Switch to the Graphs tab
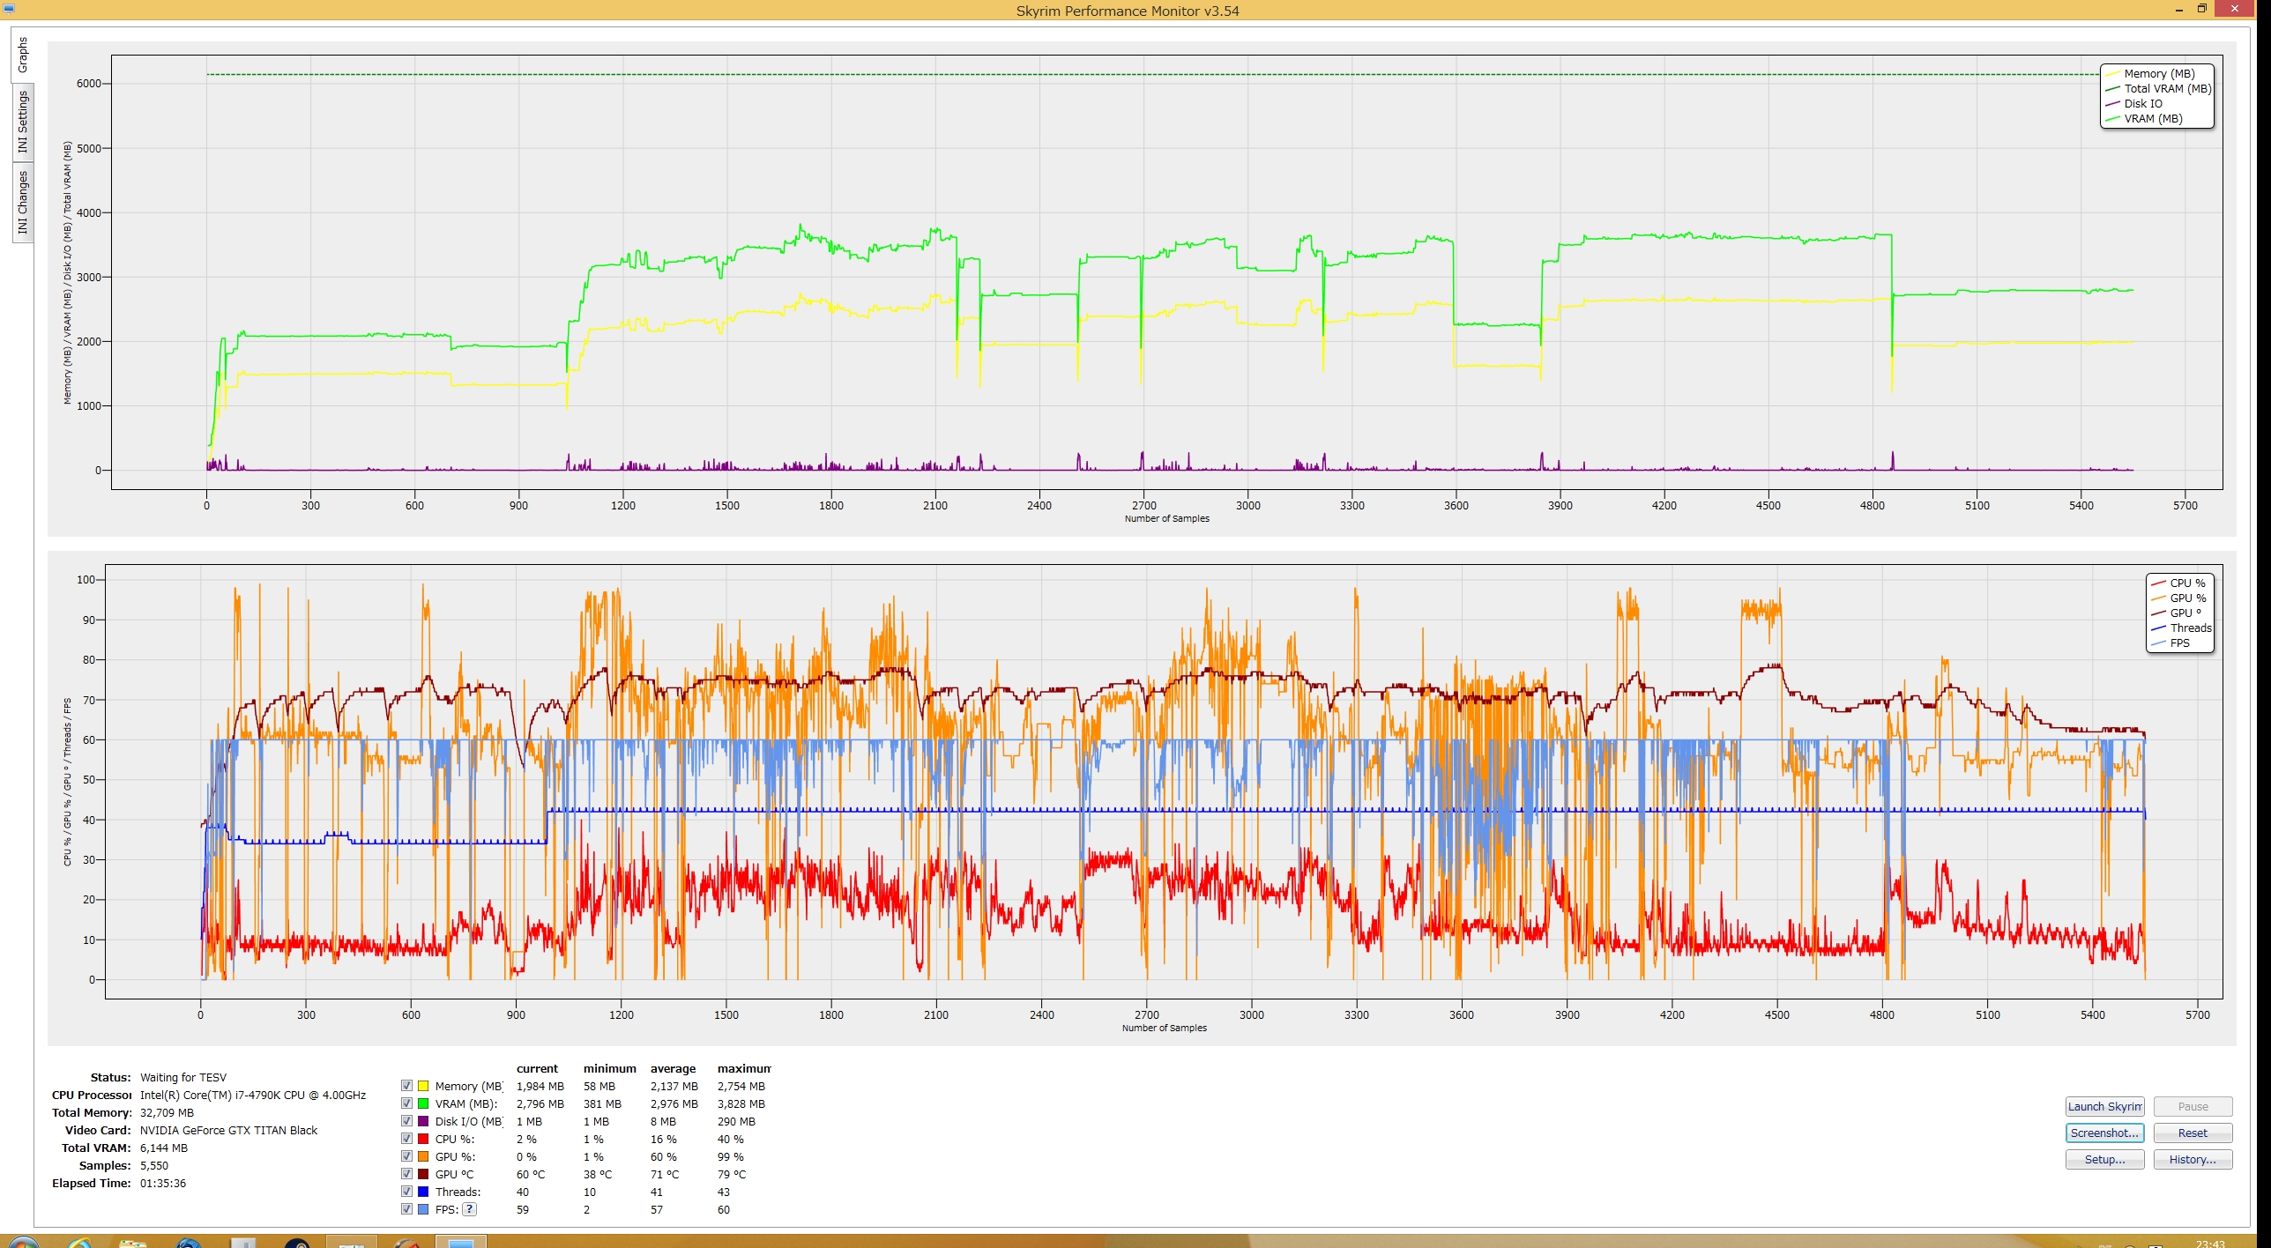This screenshot has height=1248, width=2271. (22, 55)
